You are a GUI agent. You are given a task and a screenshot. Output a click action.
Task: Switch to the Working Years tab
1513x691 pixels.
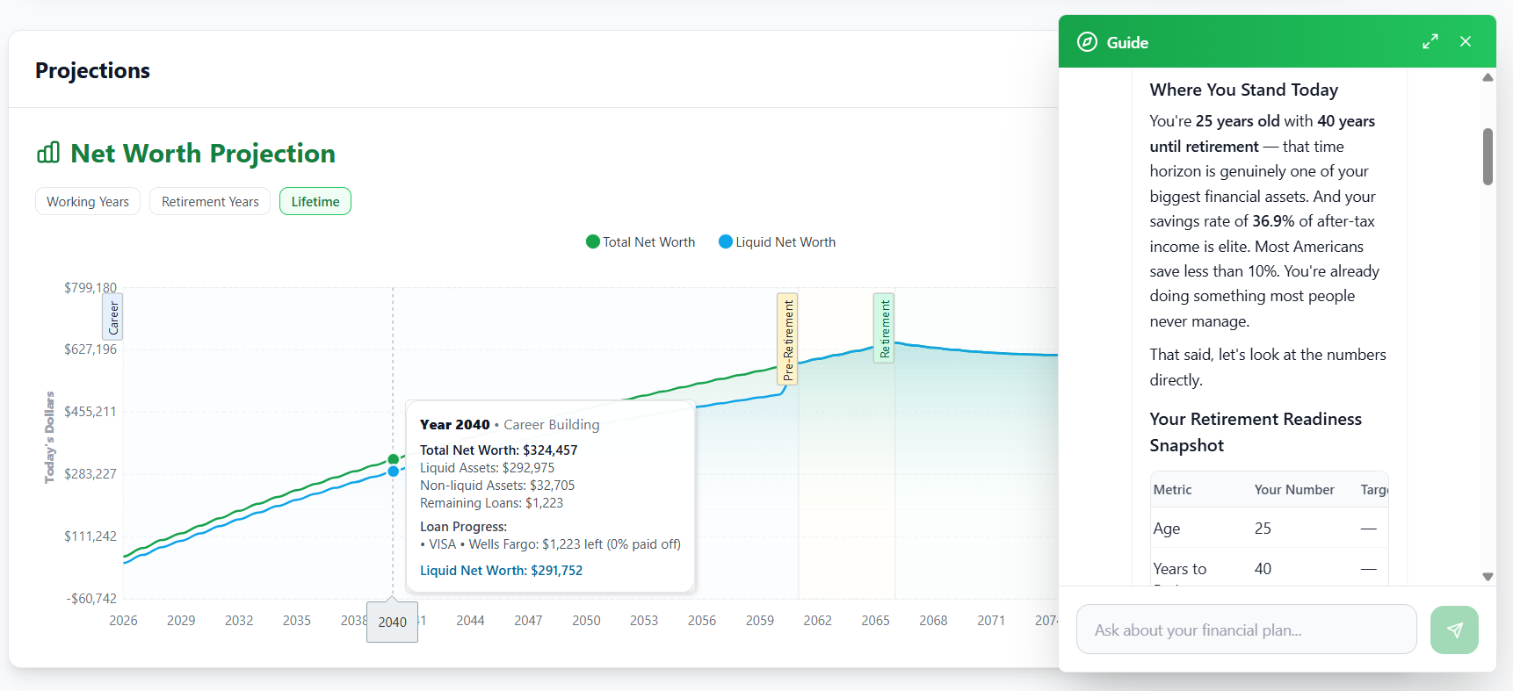point(88,201)
